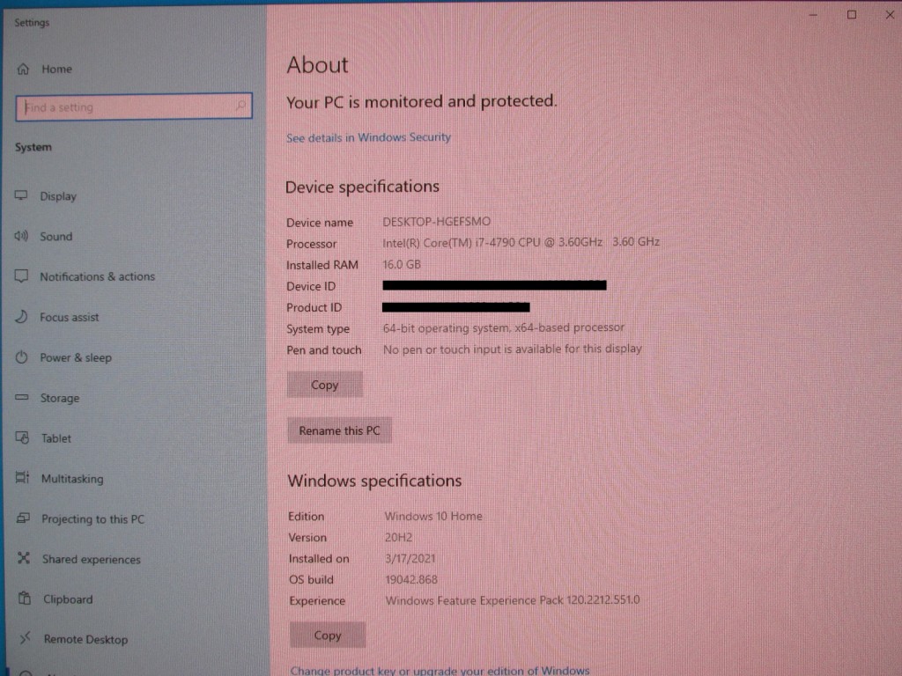Click Rename this PC button
Viewport: 902px width, 676px height.
(339, 430)
